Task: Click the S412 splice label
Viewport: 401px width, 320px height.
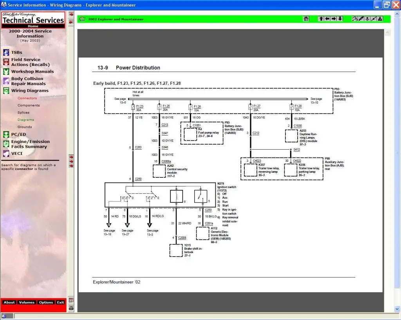Action: click(x=297, y=149)
